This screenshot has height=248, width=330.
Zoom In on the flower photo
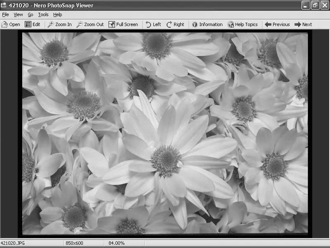(x=59, y=24)
